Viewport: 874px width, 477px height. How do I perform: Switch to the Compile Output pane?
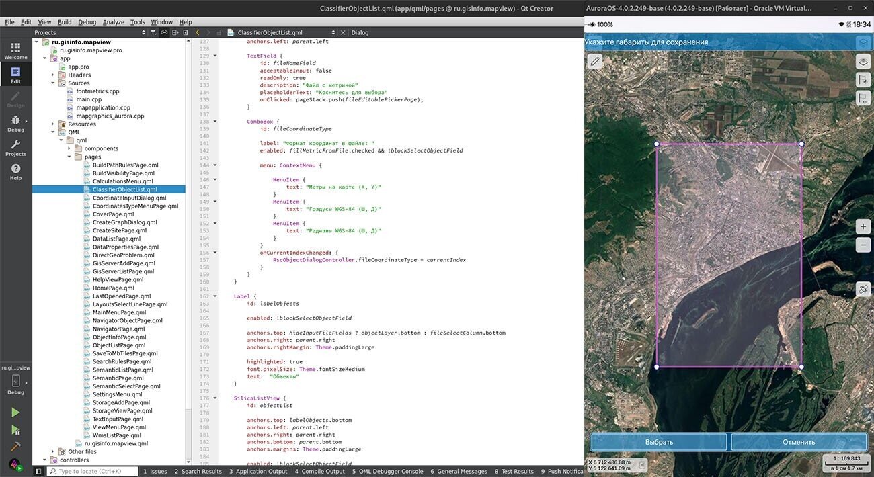coord(319,472)
